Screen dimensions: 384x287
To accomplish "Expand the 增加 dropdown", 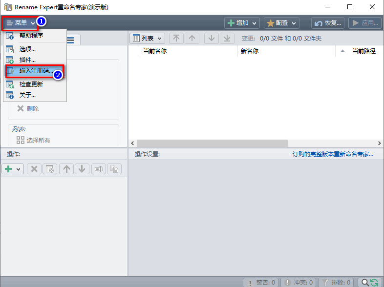I will tap(242, 23).
